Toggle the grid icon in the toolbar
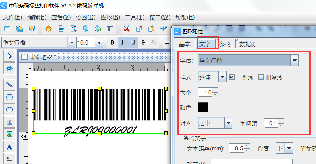316x164 pixels. [110, 28]
